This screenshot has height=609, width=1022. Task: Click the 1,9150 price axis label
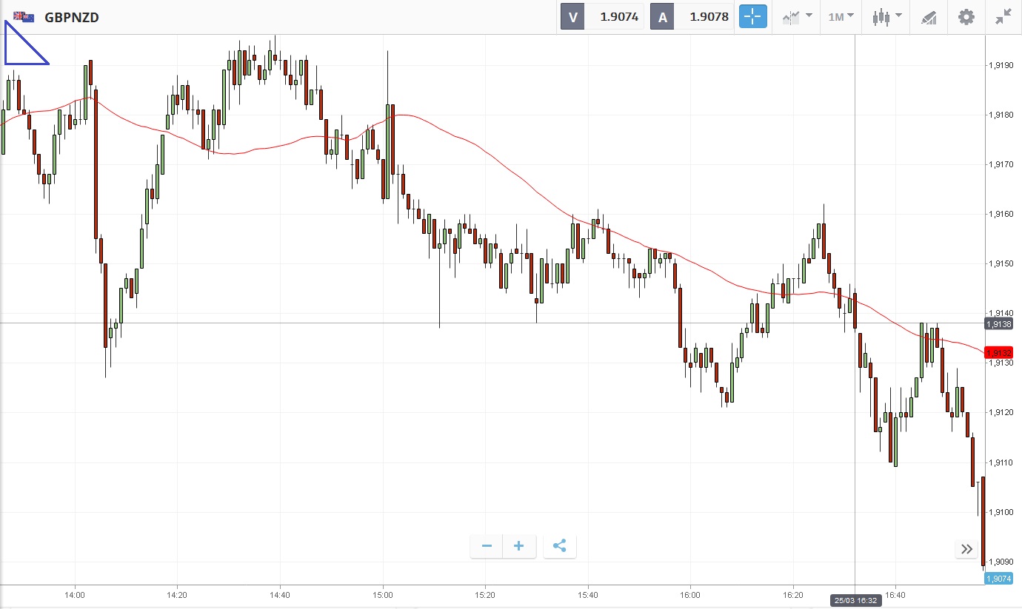tap(1000, 263)
